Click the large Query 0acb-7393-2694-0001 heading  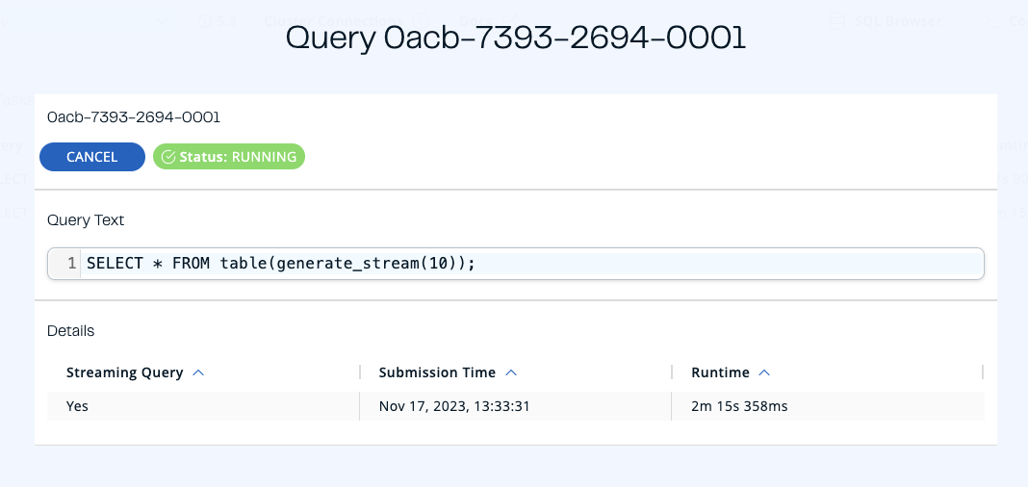click(x=516, y=38)
